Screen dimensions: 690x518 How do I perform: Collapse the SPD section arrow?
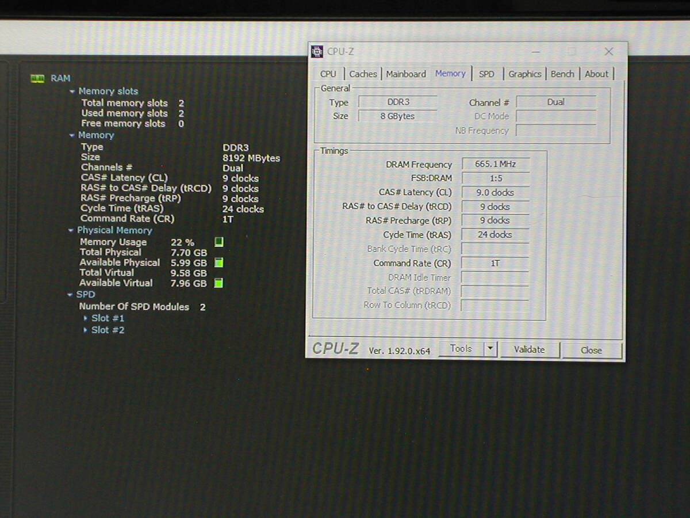[70, 295]
